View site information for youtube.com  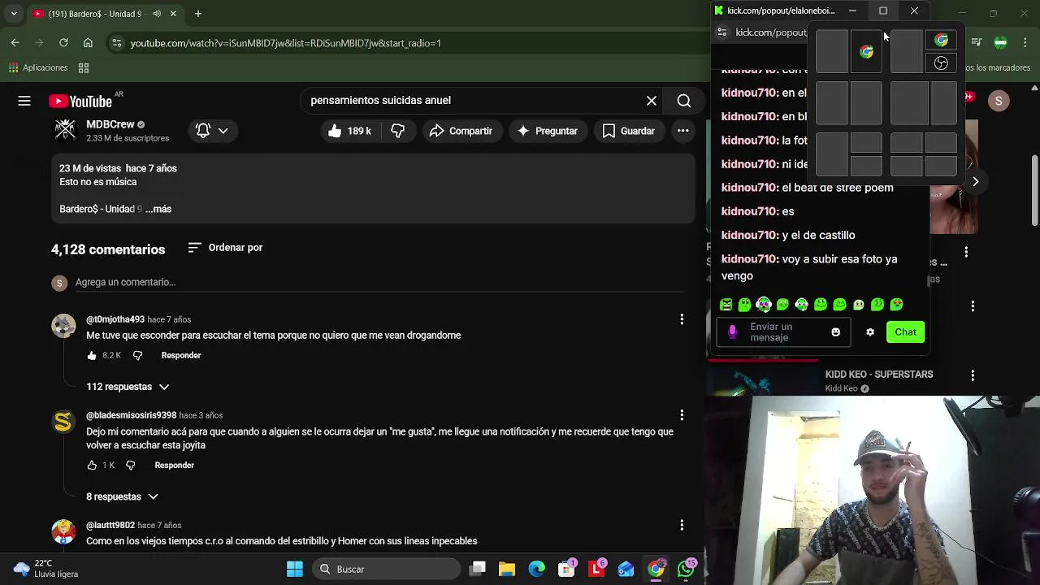tap(117, 43)
